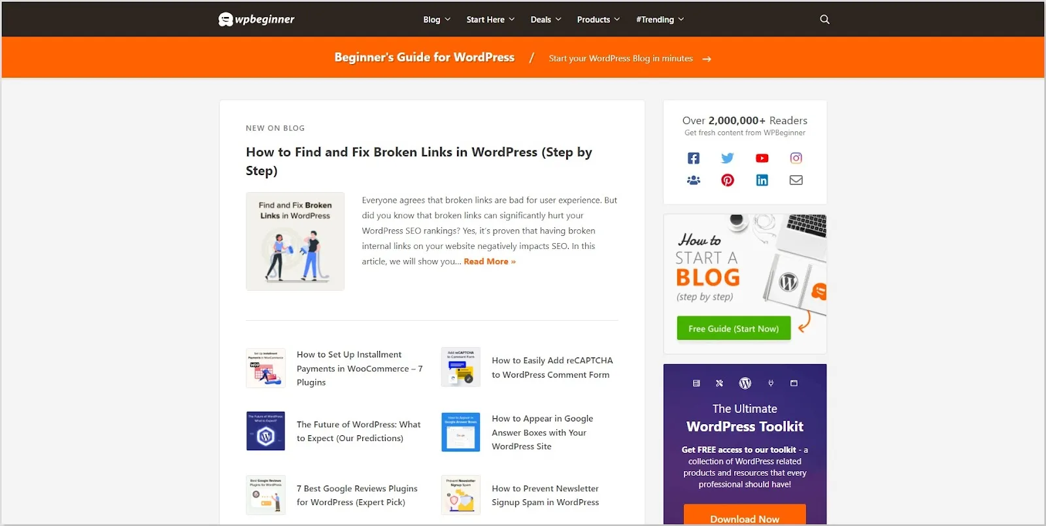Click Read More link
The height and width of the screenshot is (526, 1046).
tap(490, 261)
